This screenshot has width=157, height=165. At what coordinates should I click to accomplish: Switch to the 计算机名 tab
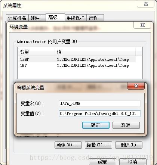(17, 18)
